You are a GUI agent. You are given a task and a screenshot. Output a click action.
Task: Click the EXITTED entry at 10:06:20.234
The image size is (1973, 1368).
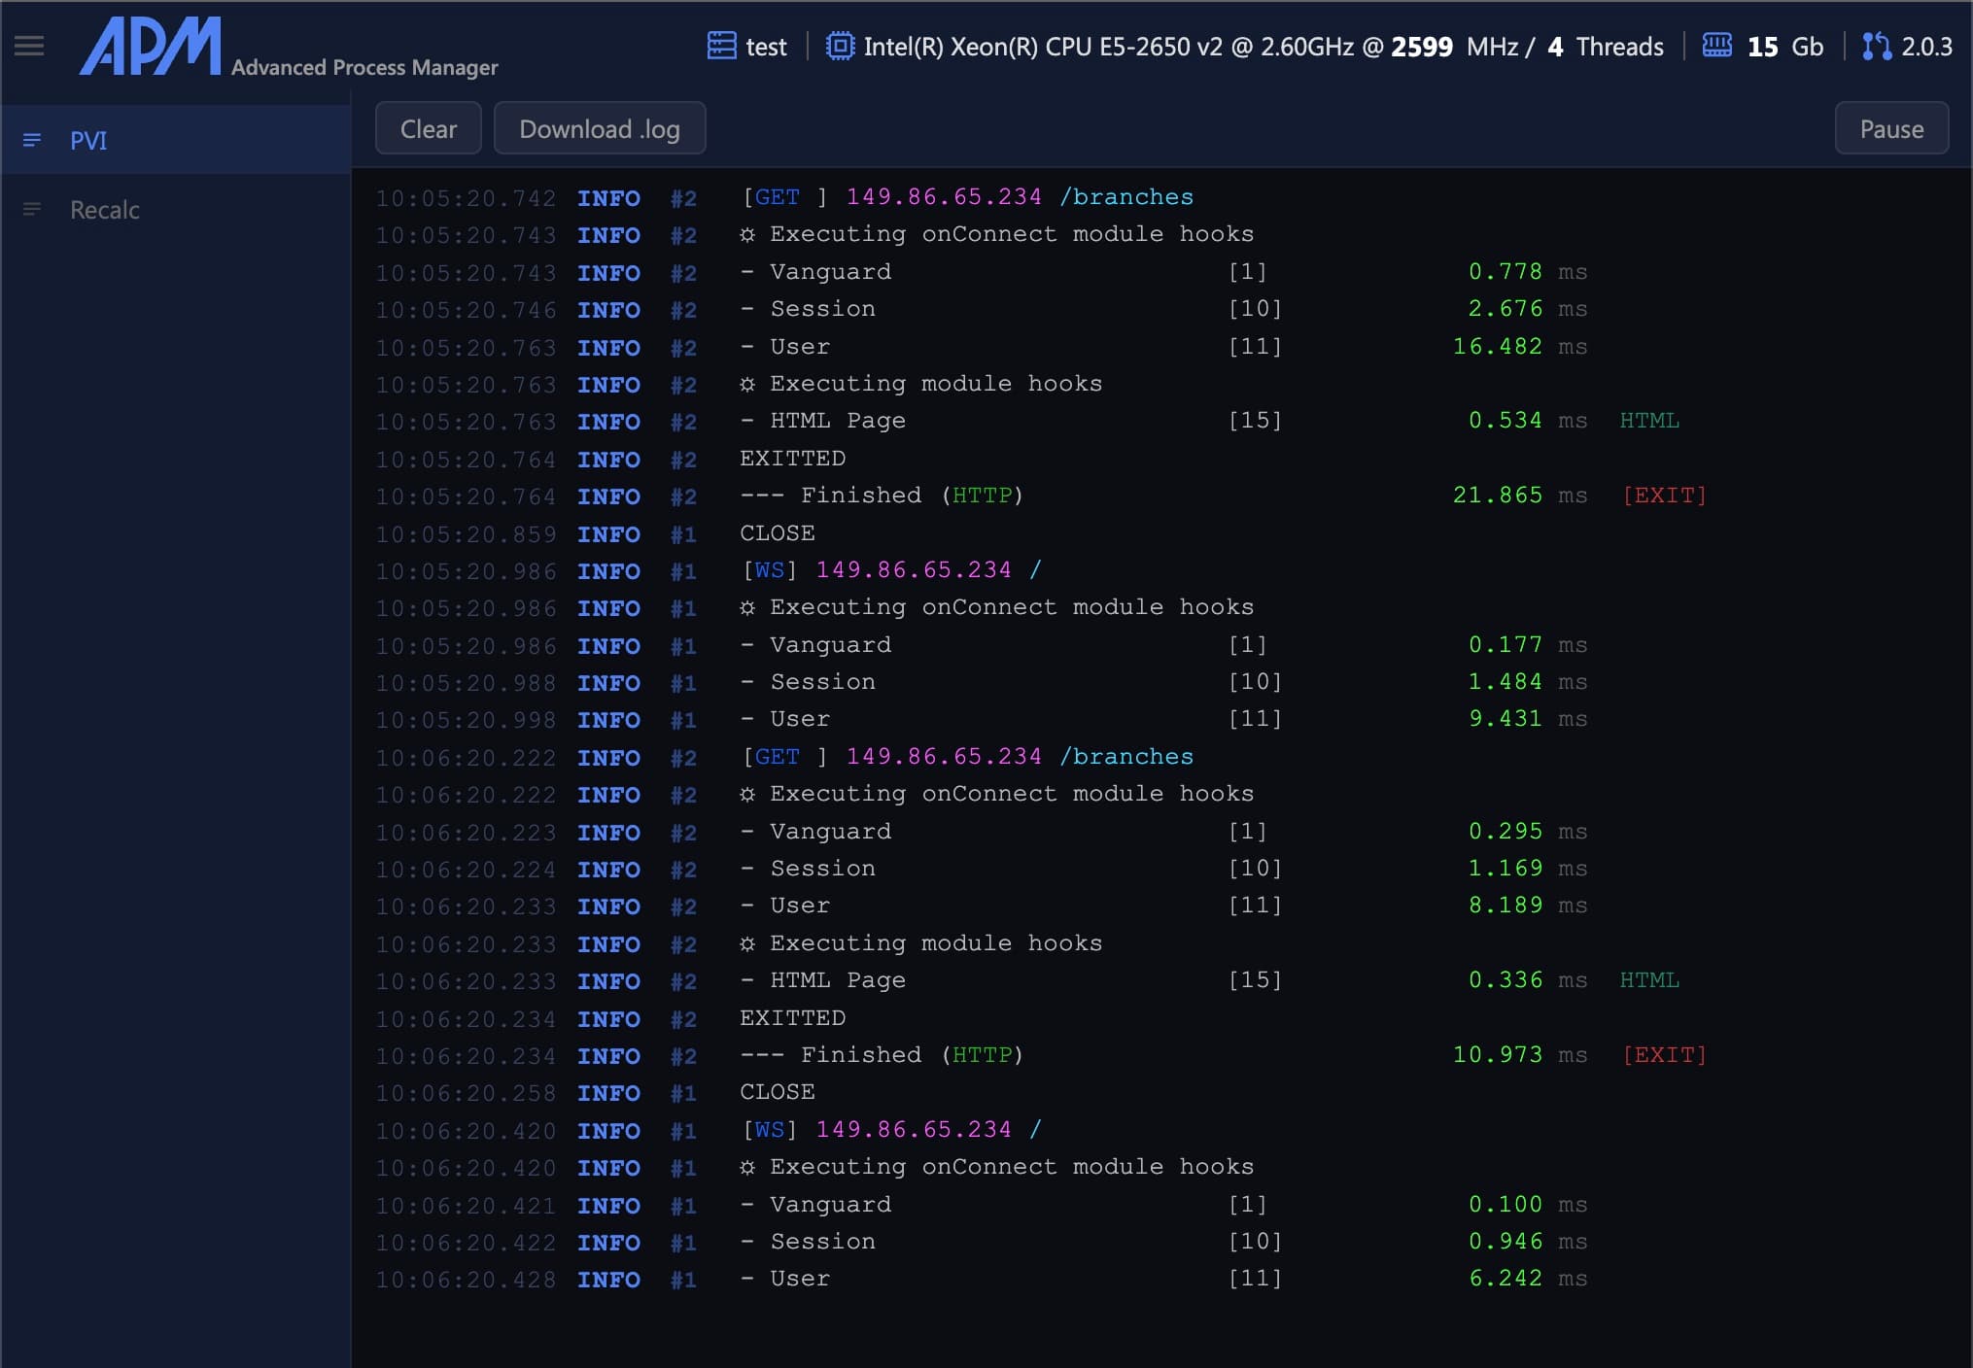(792, 1018)
